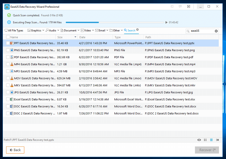
Task: Click the image file icon in JPG row
Action: [x=12, y=92]
